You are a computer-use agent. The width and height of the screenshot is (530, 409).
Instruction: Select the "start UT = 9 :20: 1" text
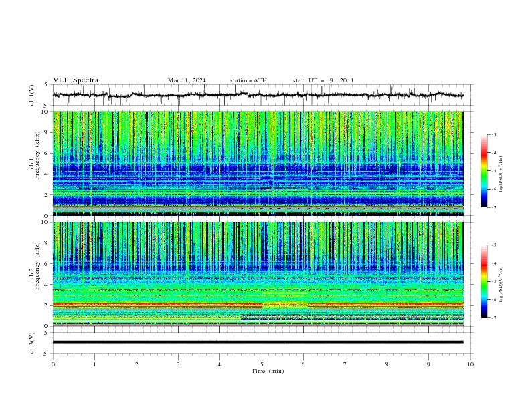click(323, 80)
